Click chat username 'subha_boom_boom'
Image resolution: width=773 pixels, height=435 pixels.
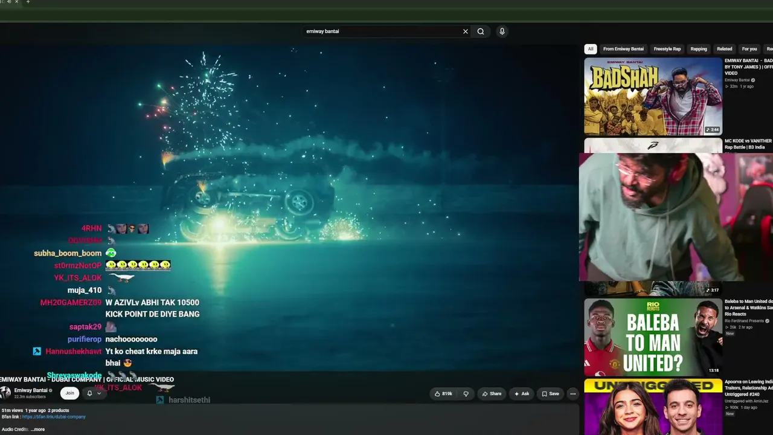click(x=68, y=253)
